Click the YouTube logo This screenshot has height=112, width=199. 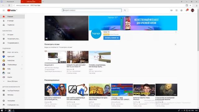point(12,10)
